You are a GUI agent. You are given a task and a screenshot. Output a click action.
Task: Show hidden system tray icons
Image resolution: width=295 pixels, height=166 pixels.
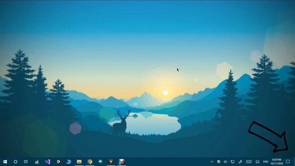click(212, 162)
